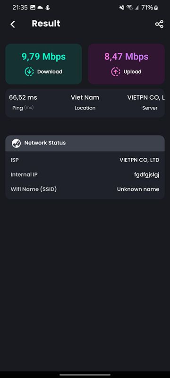
Task: Tap the picture notification icon in the status bar
Action: pyautogui.click(x=33, y=8)
